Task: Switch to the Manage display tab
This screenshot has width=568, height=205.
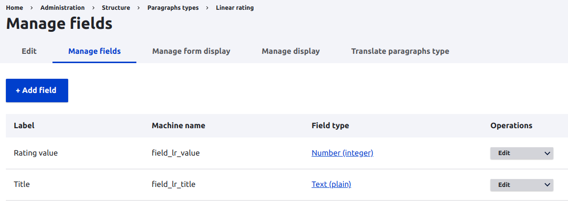Action: click(x=290, y=51)
